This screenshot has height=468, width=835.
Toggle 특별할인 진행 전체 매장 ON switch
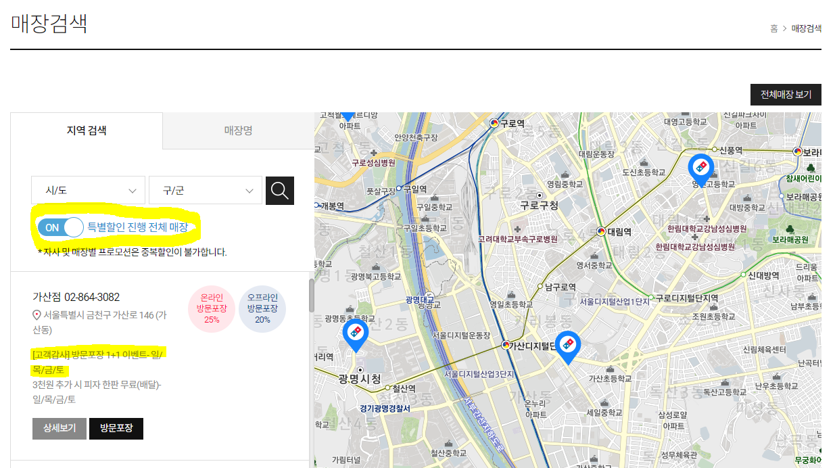60,228
